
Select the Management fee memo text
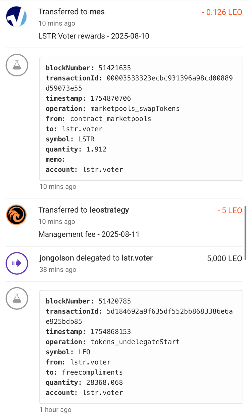[89, 234]
